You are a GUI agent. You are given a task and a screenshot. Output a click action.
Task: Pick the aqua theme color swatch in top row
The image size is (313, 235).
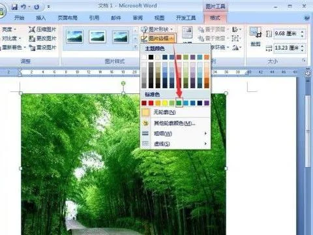(x=200, y=57)
